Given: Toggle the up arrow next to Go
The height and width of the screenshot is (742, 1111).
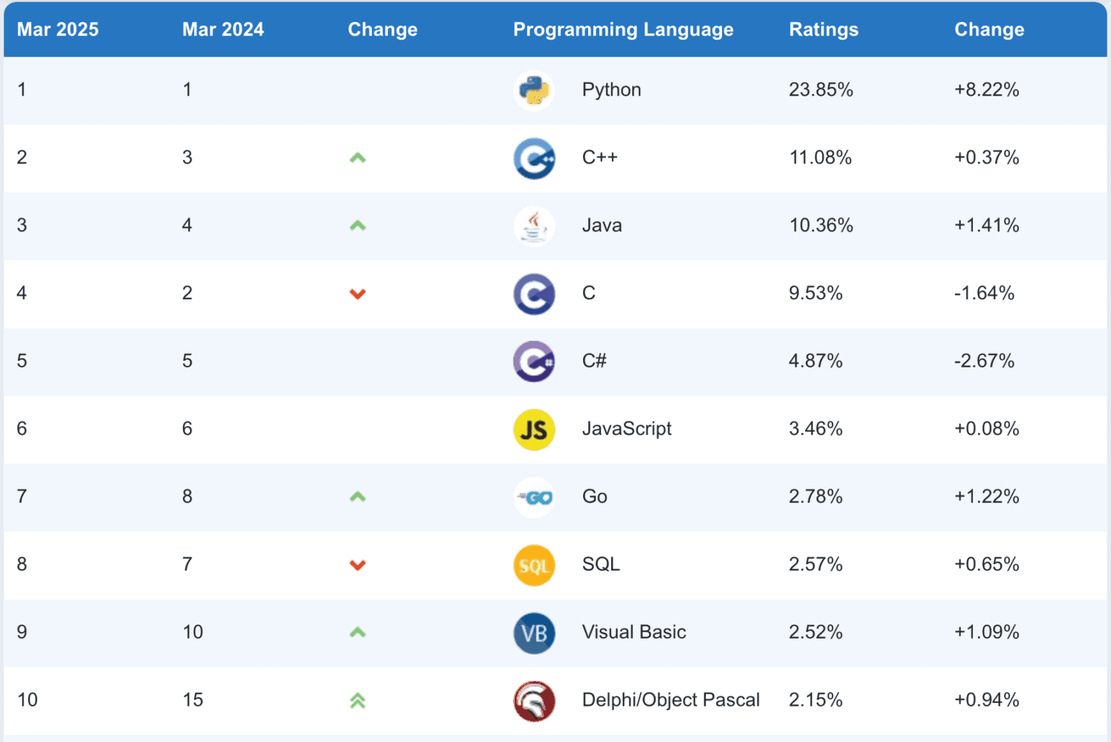Looking at the screenshot, I should coord(357,497).
